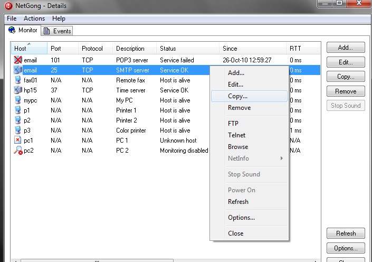This screenshot has height=262, width=372.
Task: Click the failed email host icon on port 101
Action: click(18, 60)
